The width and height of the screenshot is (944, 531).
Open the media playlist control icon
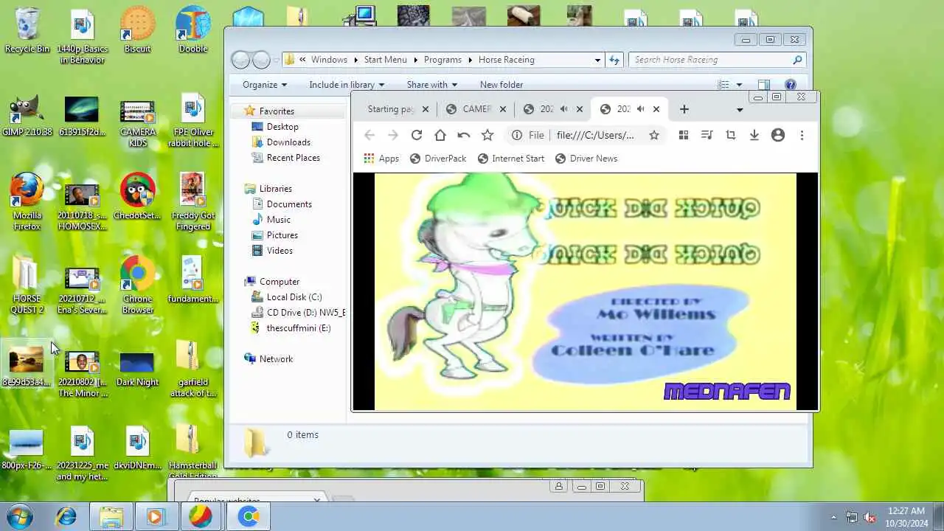tap(707, 135)
